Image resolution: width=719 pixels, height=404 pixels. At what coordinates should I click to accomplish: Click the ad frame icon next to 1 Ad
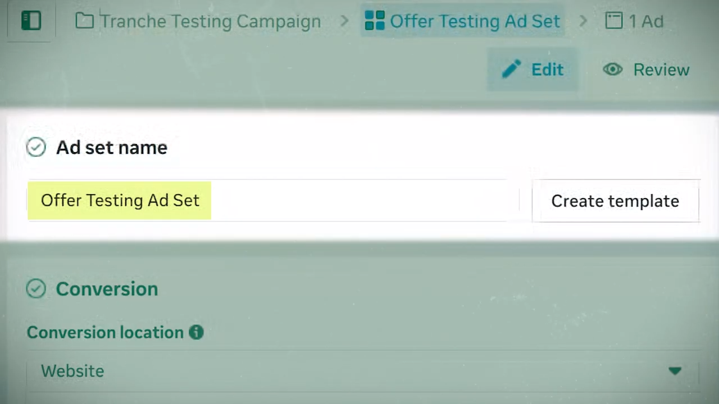pos(614,21)
